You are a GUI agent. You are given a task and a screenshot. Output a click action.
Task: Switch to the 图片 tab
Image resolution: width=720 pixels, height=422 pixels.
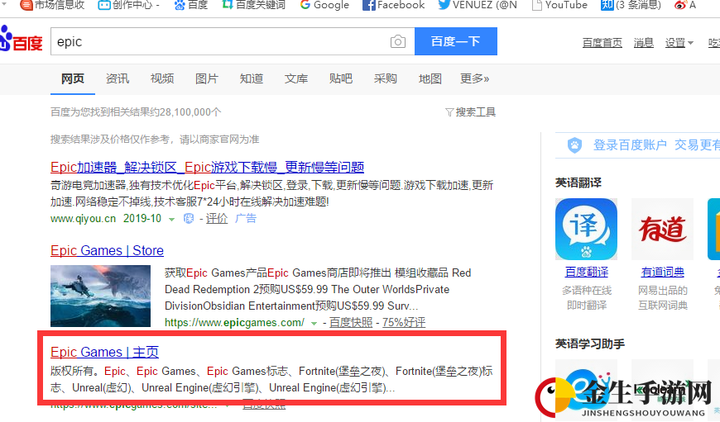coord(207,78)
